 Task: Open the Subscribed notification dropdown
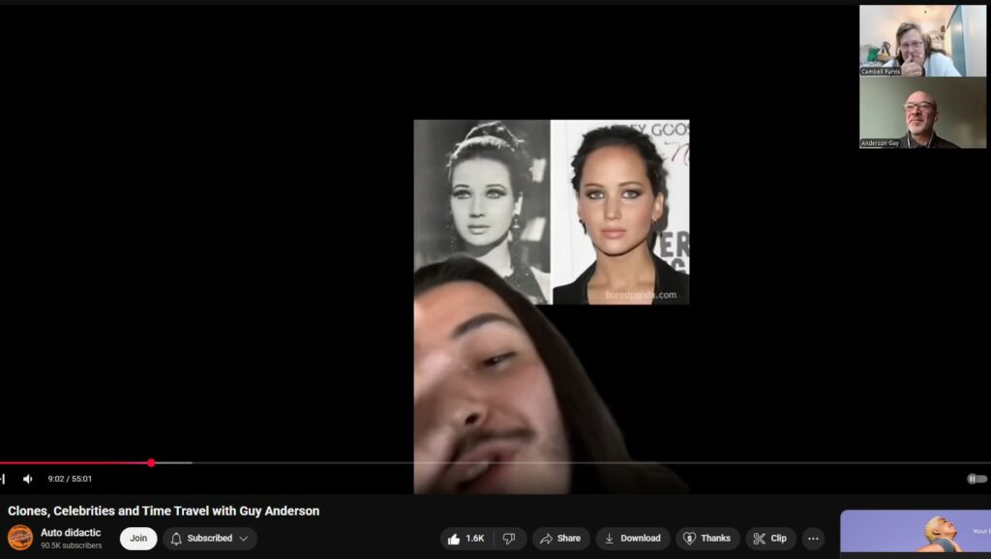210,538
